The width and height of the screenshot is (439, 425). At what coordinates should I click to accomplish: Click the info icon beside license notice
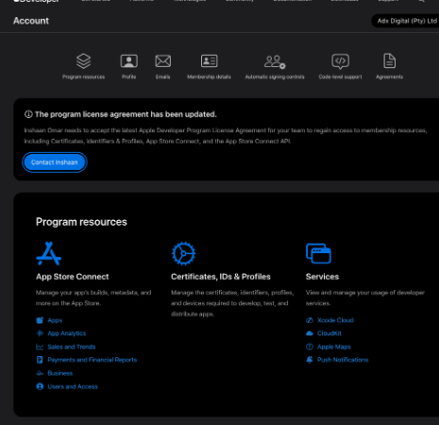(x=28, y=114)
